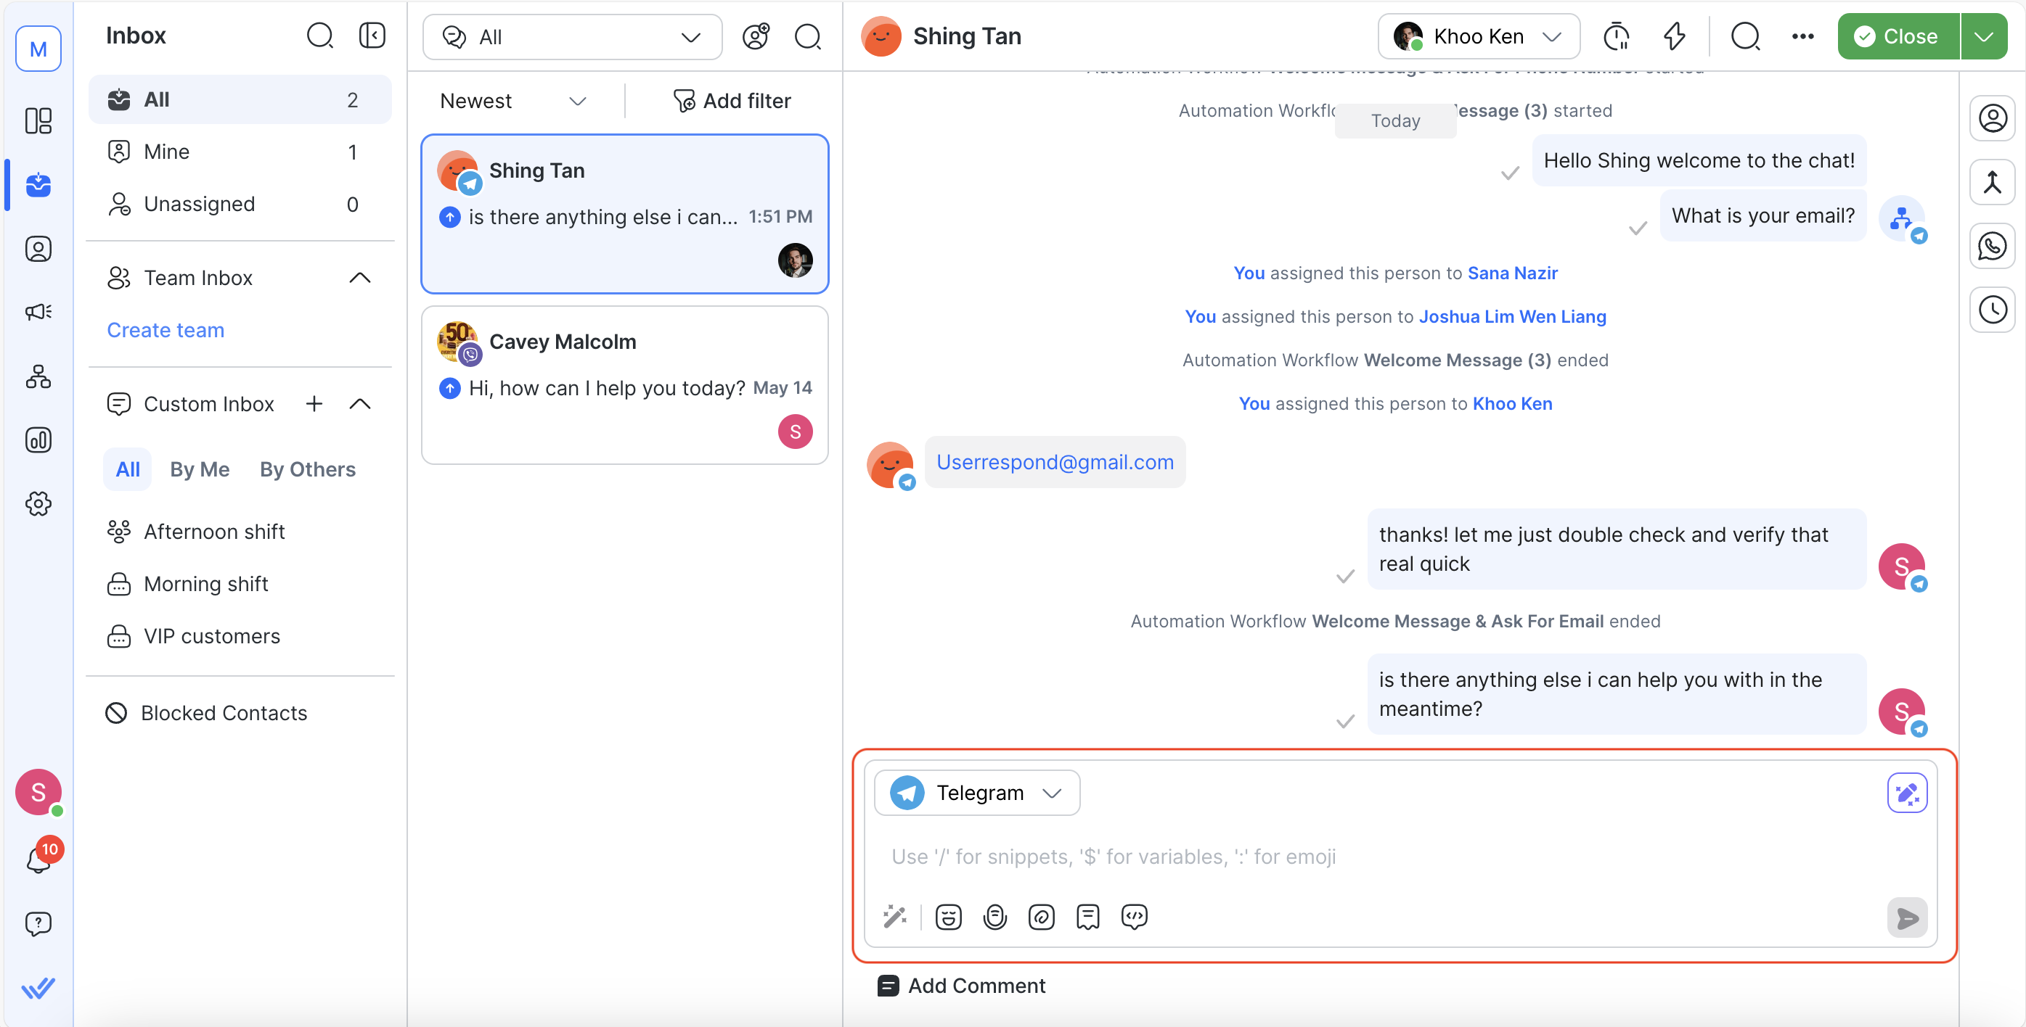Open Broadcasts megaphone icon in left navigation
The image size is (2026, 1027).
point(38,312)
